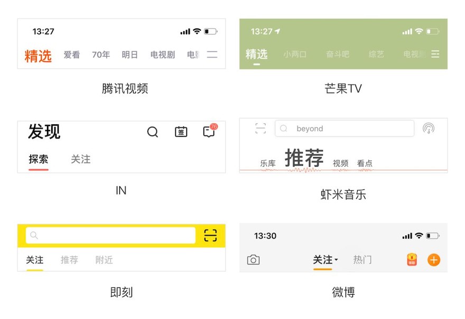Switch to the 视频 tab

pyautogui.click(x=340, y=163)
